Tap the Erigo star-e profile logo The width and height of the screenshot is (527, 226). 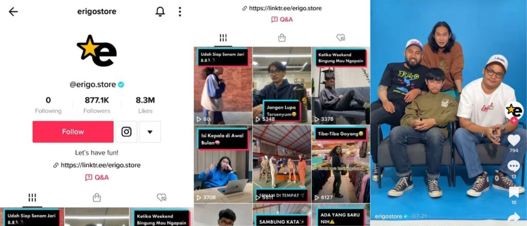97,50
